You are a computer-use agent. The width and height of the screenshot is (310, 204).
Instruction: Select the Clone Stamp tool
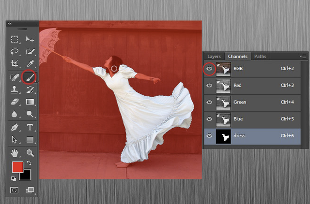(15, 89)
